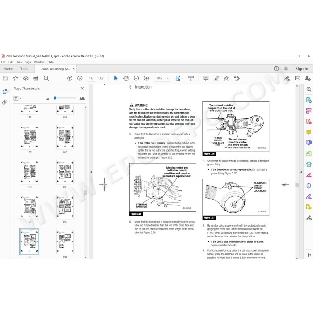Open the Window menu
The image size is (313, 313).
39,62
